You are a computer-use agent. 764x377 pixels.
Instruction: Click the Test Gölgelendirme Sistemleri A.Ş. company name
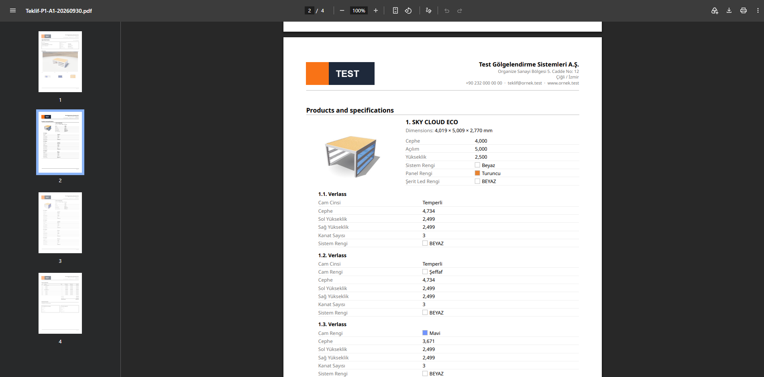[529, 65]
